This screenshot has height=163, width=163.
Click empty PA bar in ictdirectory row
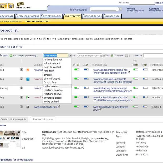145,88
